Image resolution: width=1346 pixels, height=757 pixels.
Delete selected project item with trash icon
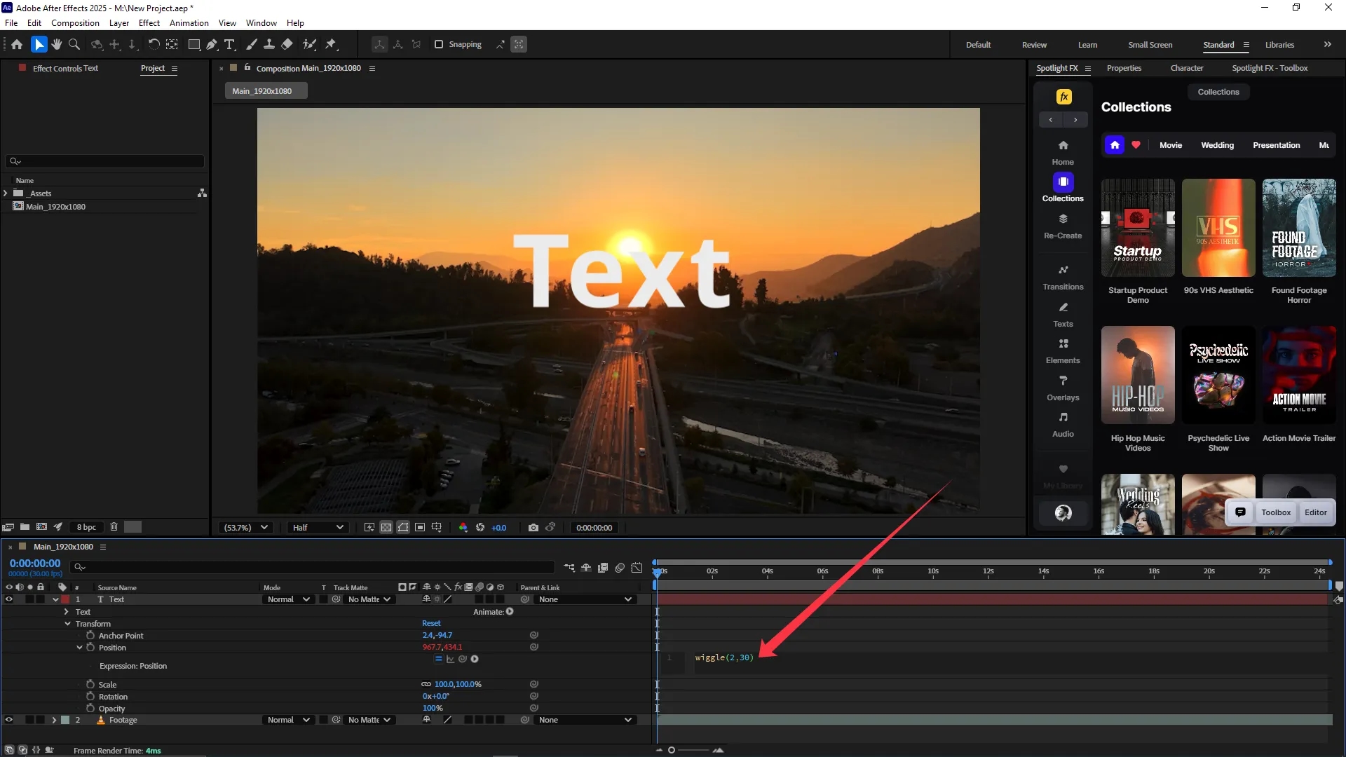click(114, 526)
